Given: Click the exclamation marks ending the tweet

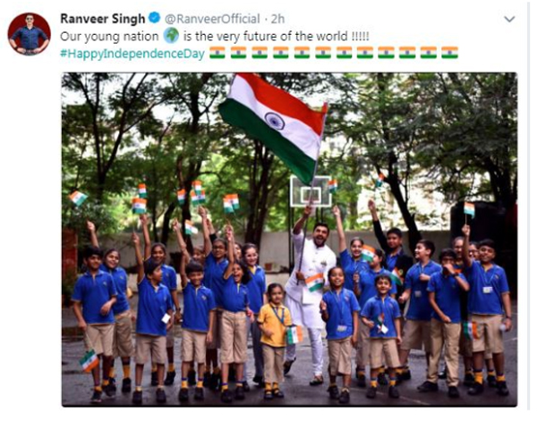Looking at the screenshot, I should [361, 36].
